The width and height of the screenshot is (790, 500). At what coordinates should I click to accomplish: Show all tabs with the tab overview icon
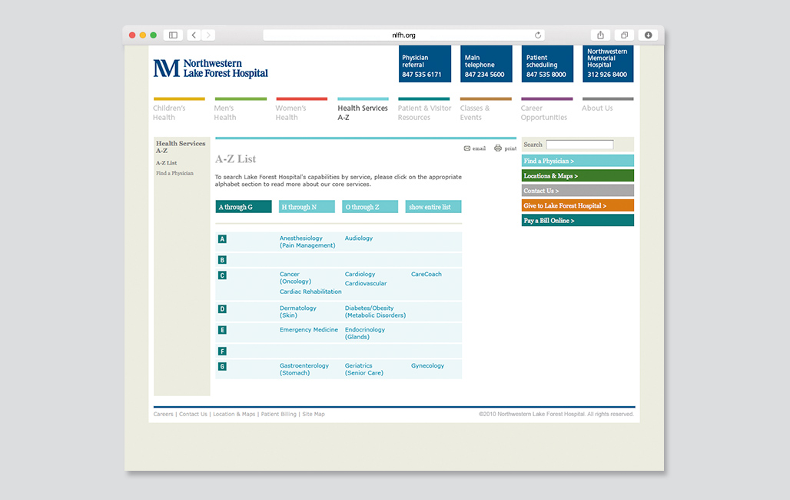[624, 35]
